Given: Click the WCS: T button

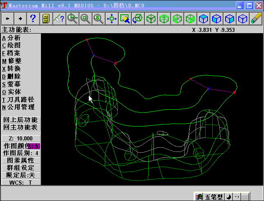Looking at the screenshot, I should point(21,182).
